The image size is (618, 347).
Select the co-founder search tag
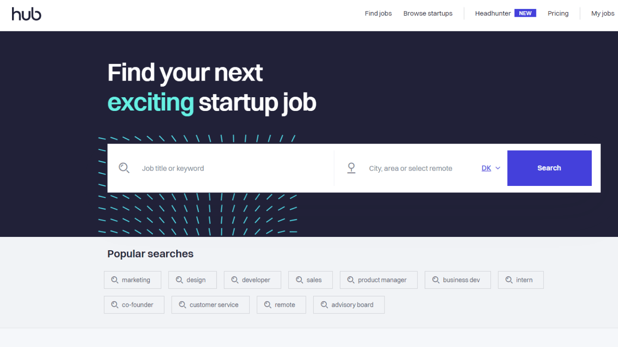coord(134,305)
